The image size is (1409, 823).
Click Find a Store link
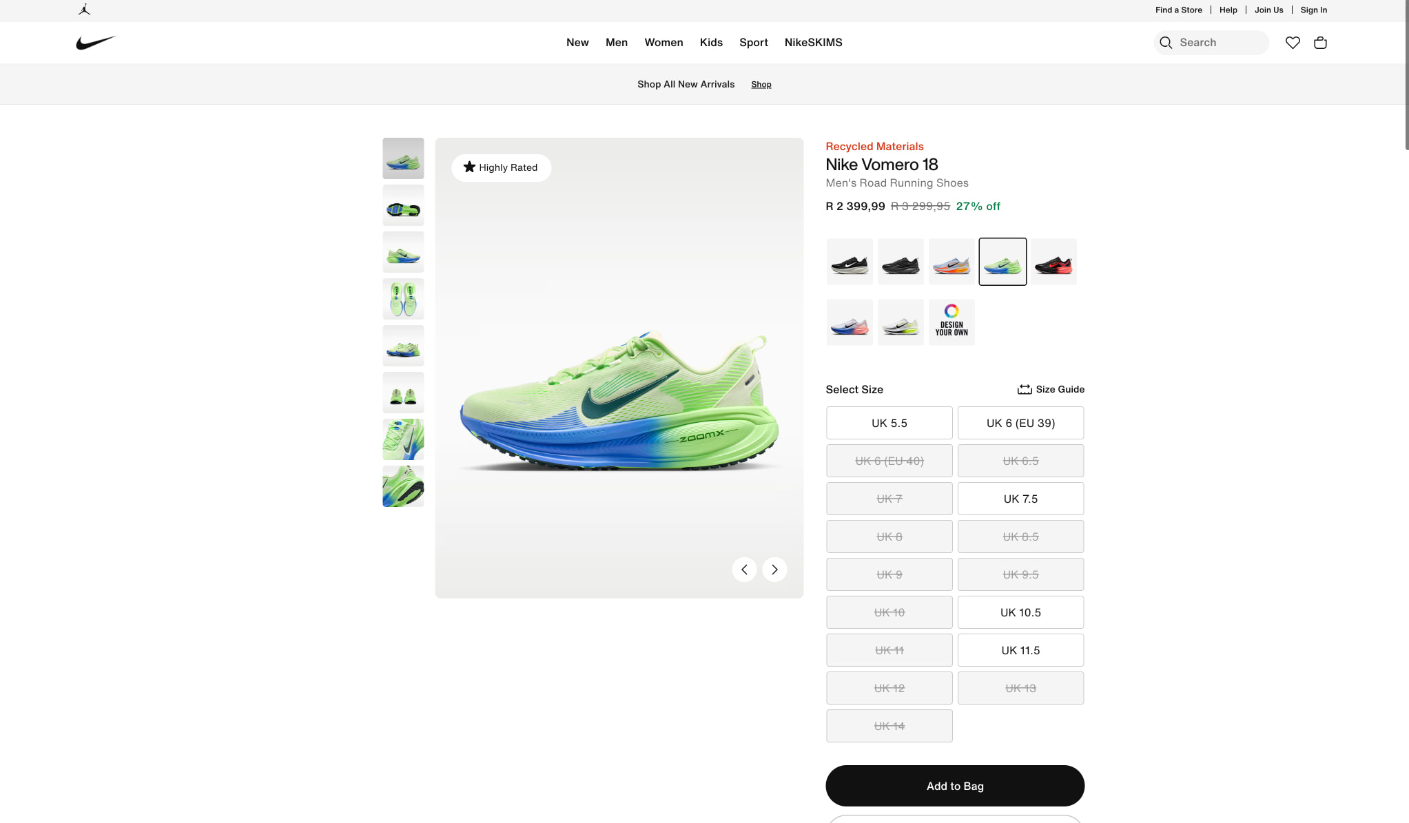point(1178,10)
